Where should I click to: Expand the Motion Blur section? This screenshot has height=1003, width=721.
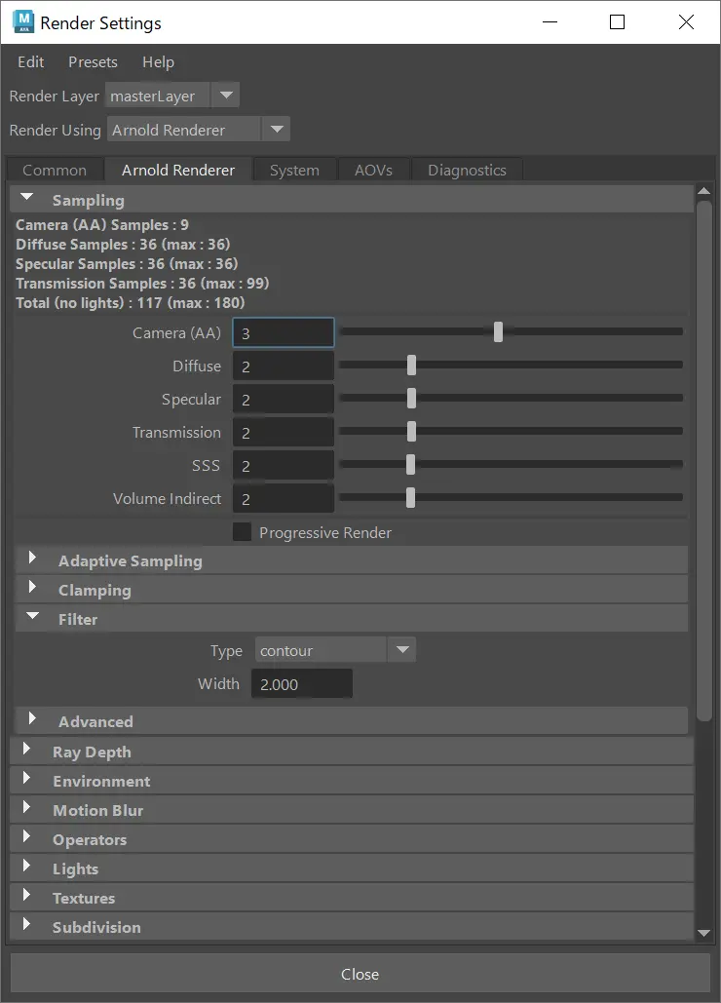pyautogui.click(x=352, y=810)
